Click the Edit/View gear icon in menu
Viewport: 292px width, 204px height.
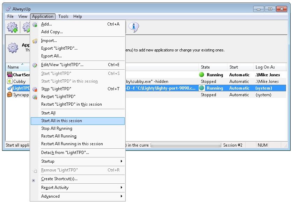point(35,65)
